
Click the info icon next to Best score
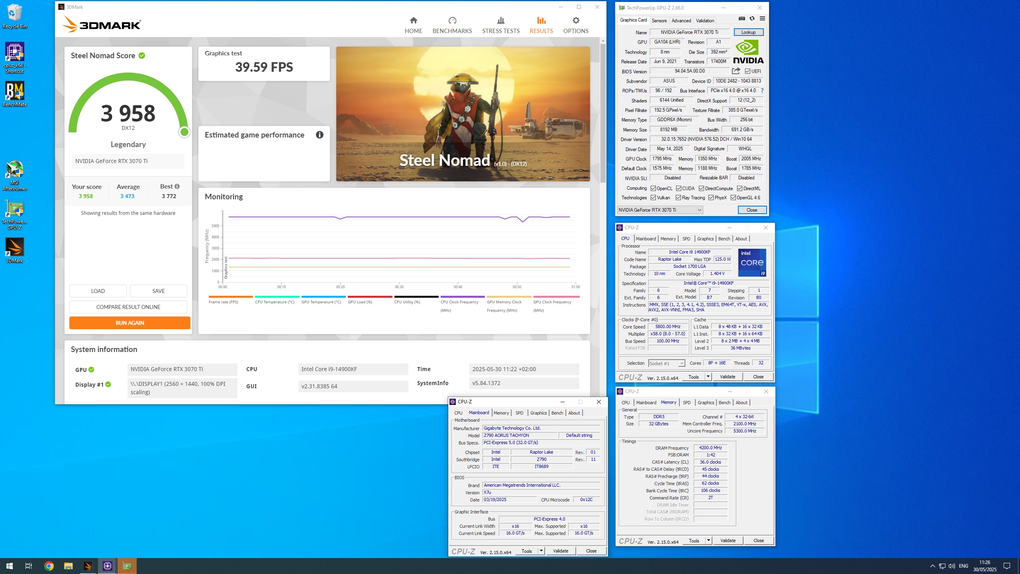click(177, 186)
